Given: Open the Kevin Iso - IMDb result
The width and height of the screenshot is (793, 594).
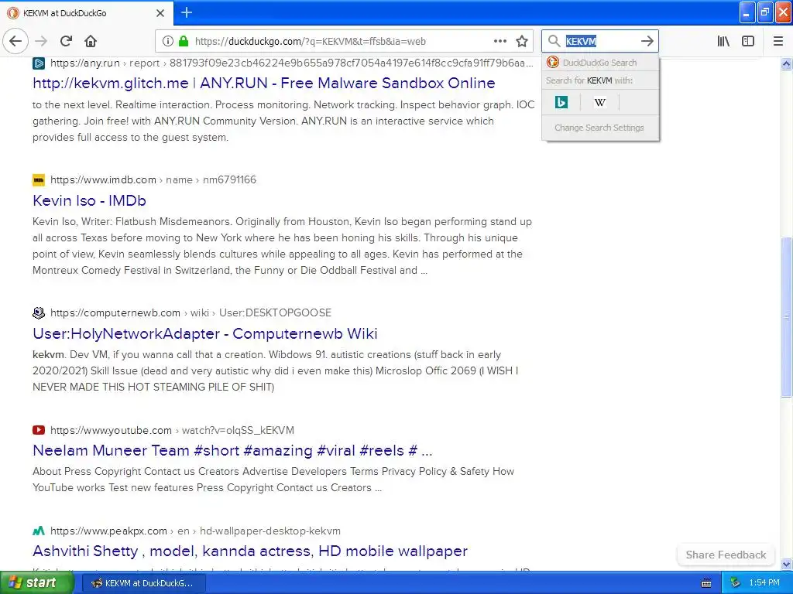Looking at the screenshot, I should (89, 200).
